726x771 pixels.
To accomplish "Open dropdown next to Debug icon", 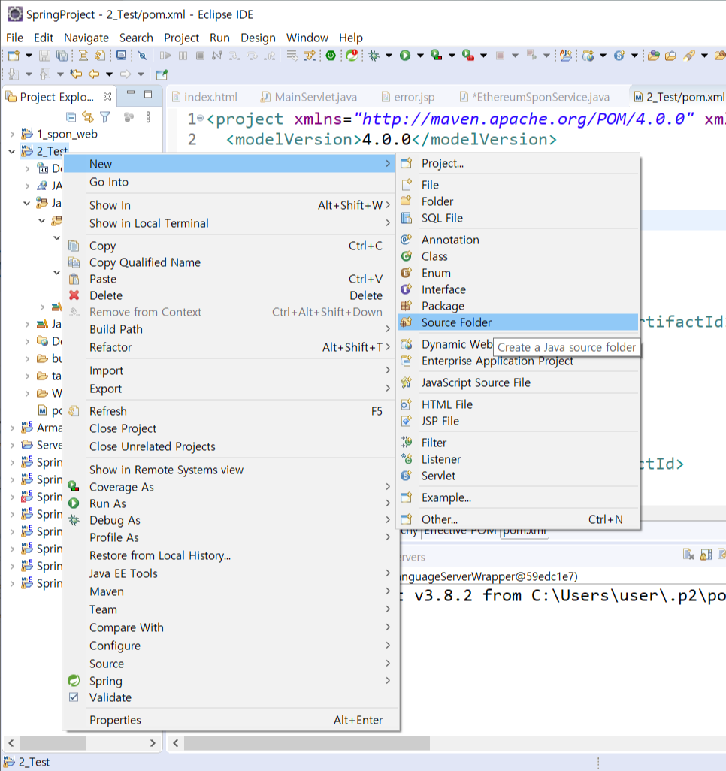I will tap(389, 56).
